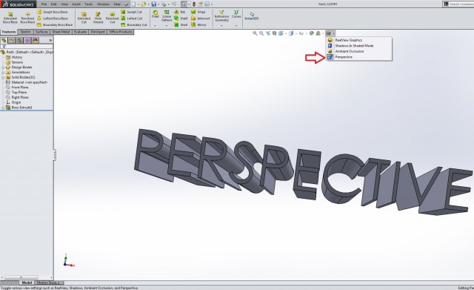Image resolution: width=474 pixels, height=290 pixels.
Task: Open the dropdown arrow under Reference Geometry
Action: pyautogui.click(x=221, y=26)
